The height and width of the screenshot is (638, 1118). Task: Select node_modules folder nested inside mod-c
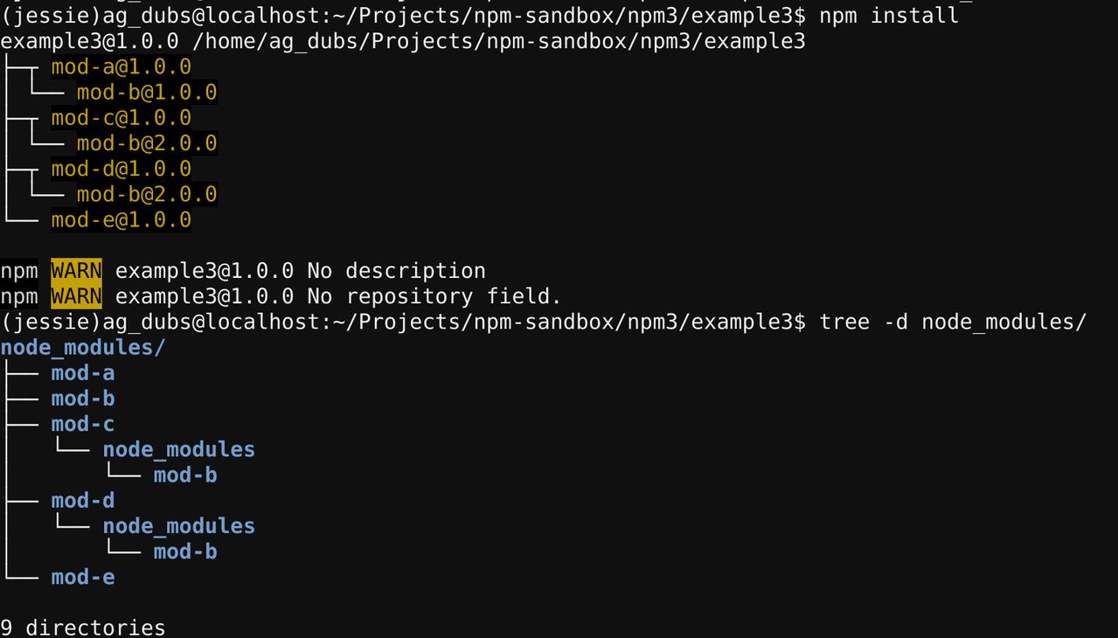178,449
